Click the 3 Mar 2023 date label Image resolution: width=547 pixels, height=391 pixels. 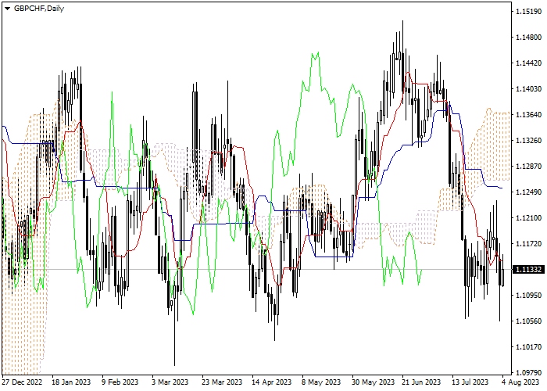pos(170,382)
